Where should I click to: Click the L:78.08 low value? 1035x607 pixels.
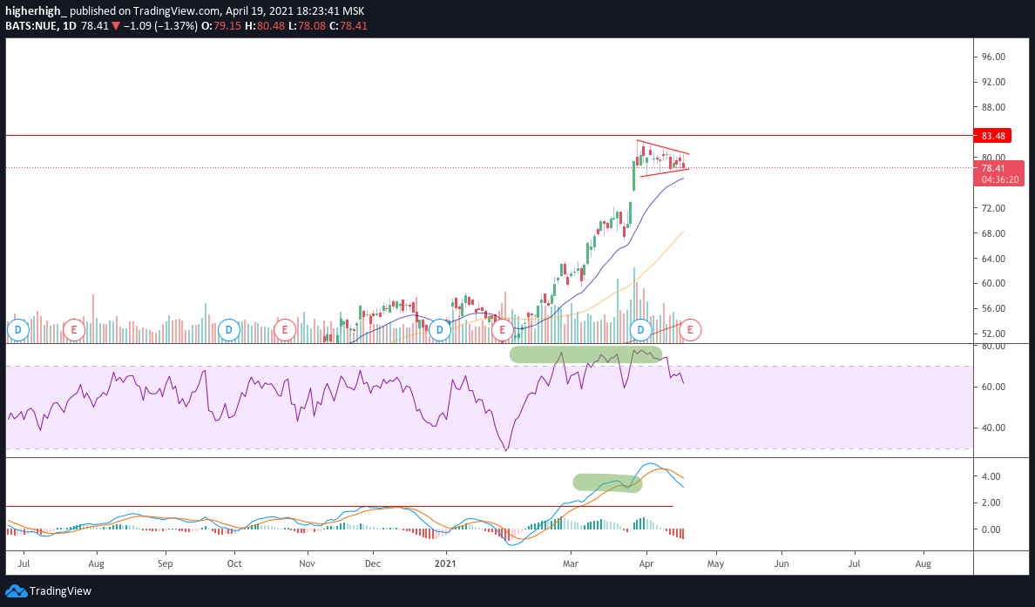tap(308, 26)
